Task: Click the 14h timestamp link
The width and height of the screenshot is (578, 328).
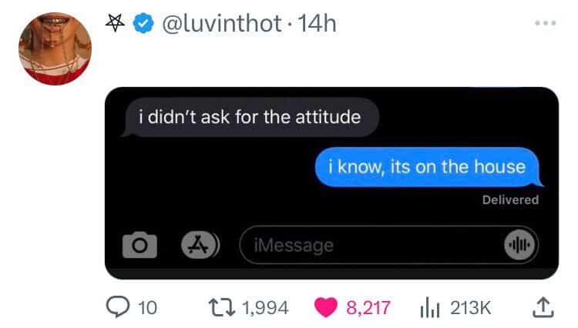Action: point(317,24)
